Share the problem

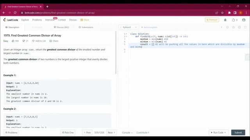(x=54, y=41)
